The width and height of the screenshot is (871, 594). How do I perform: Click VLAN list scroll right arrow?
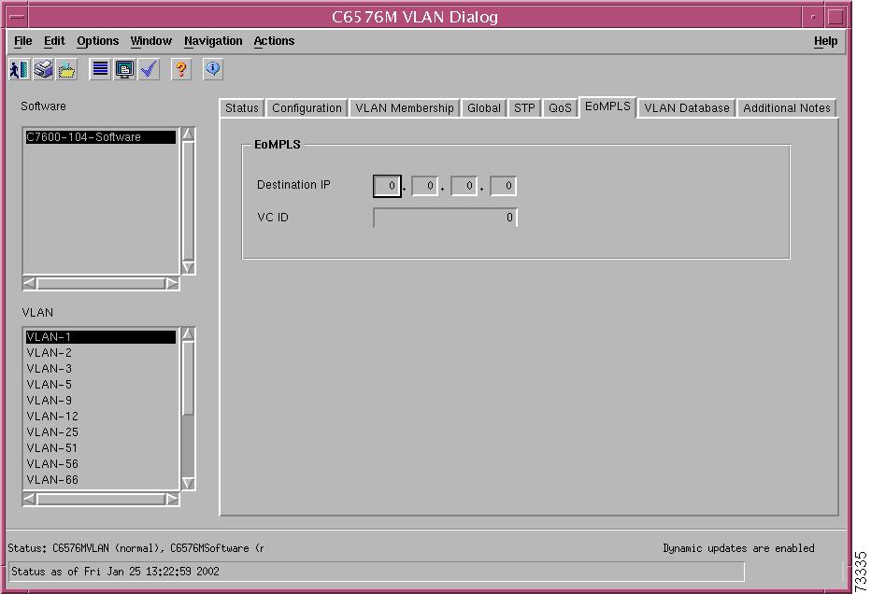[x=172, y=499]
